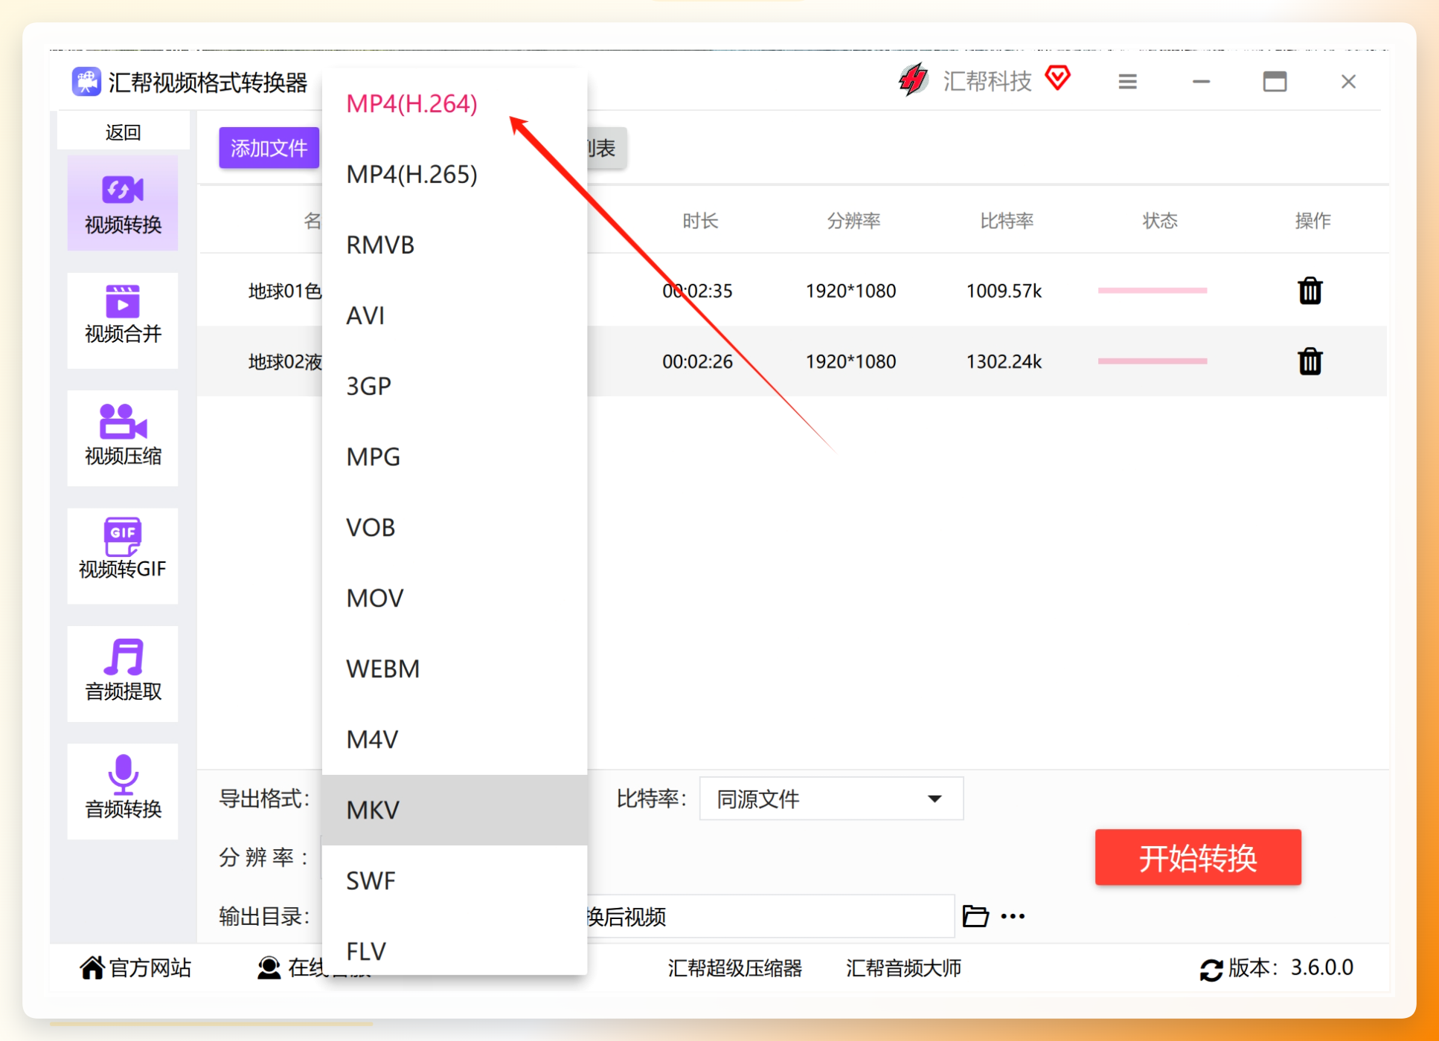1439x1041 pixels.
Task: Open the hamburger menu in title bar
Action: click(x=1127, y=82)
